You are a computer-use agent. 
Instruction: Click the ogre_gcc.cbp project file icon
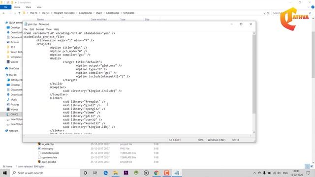click(x=39, y=162)
